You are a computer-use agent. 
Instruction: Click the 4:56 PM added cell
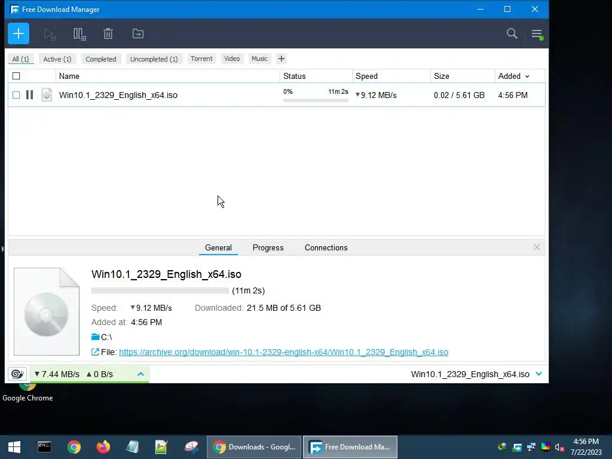(x=513, y=95)
